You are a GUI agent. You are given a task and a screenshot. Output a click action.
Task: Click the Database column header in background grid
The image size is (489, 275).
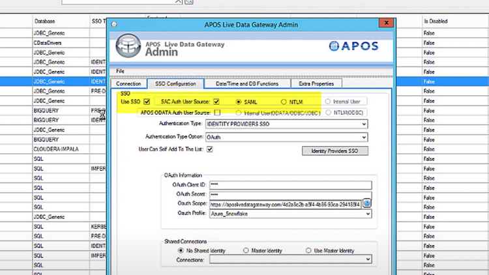click(44, 22)
